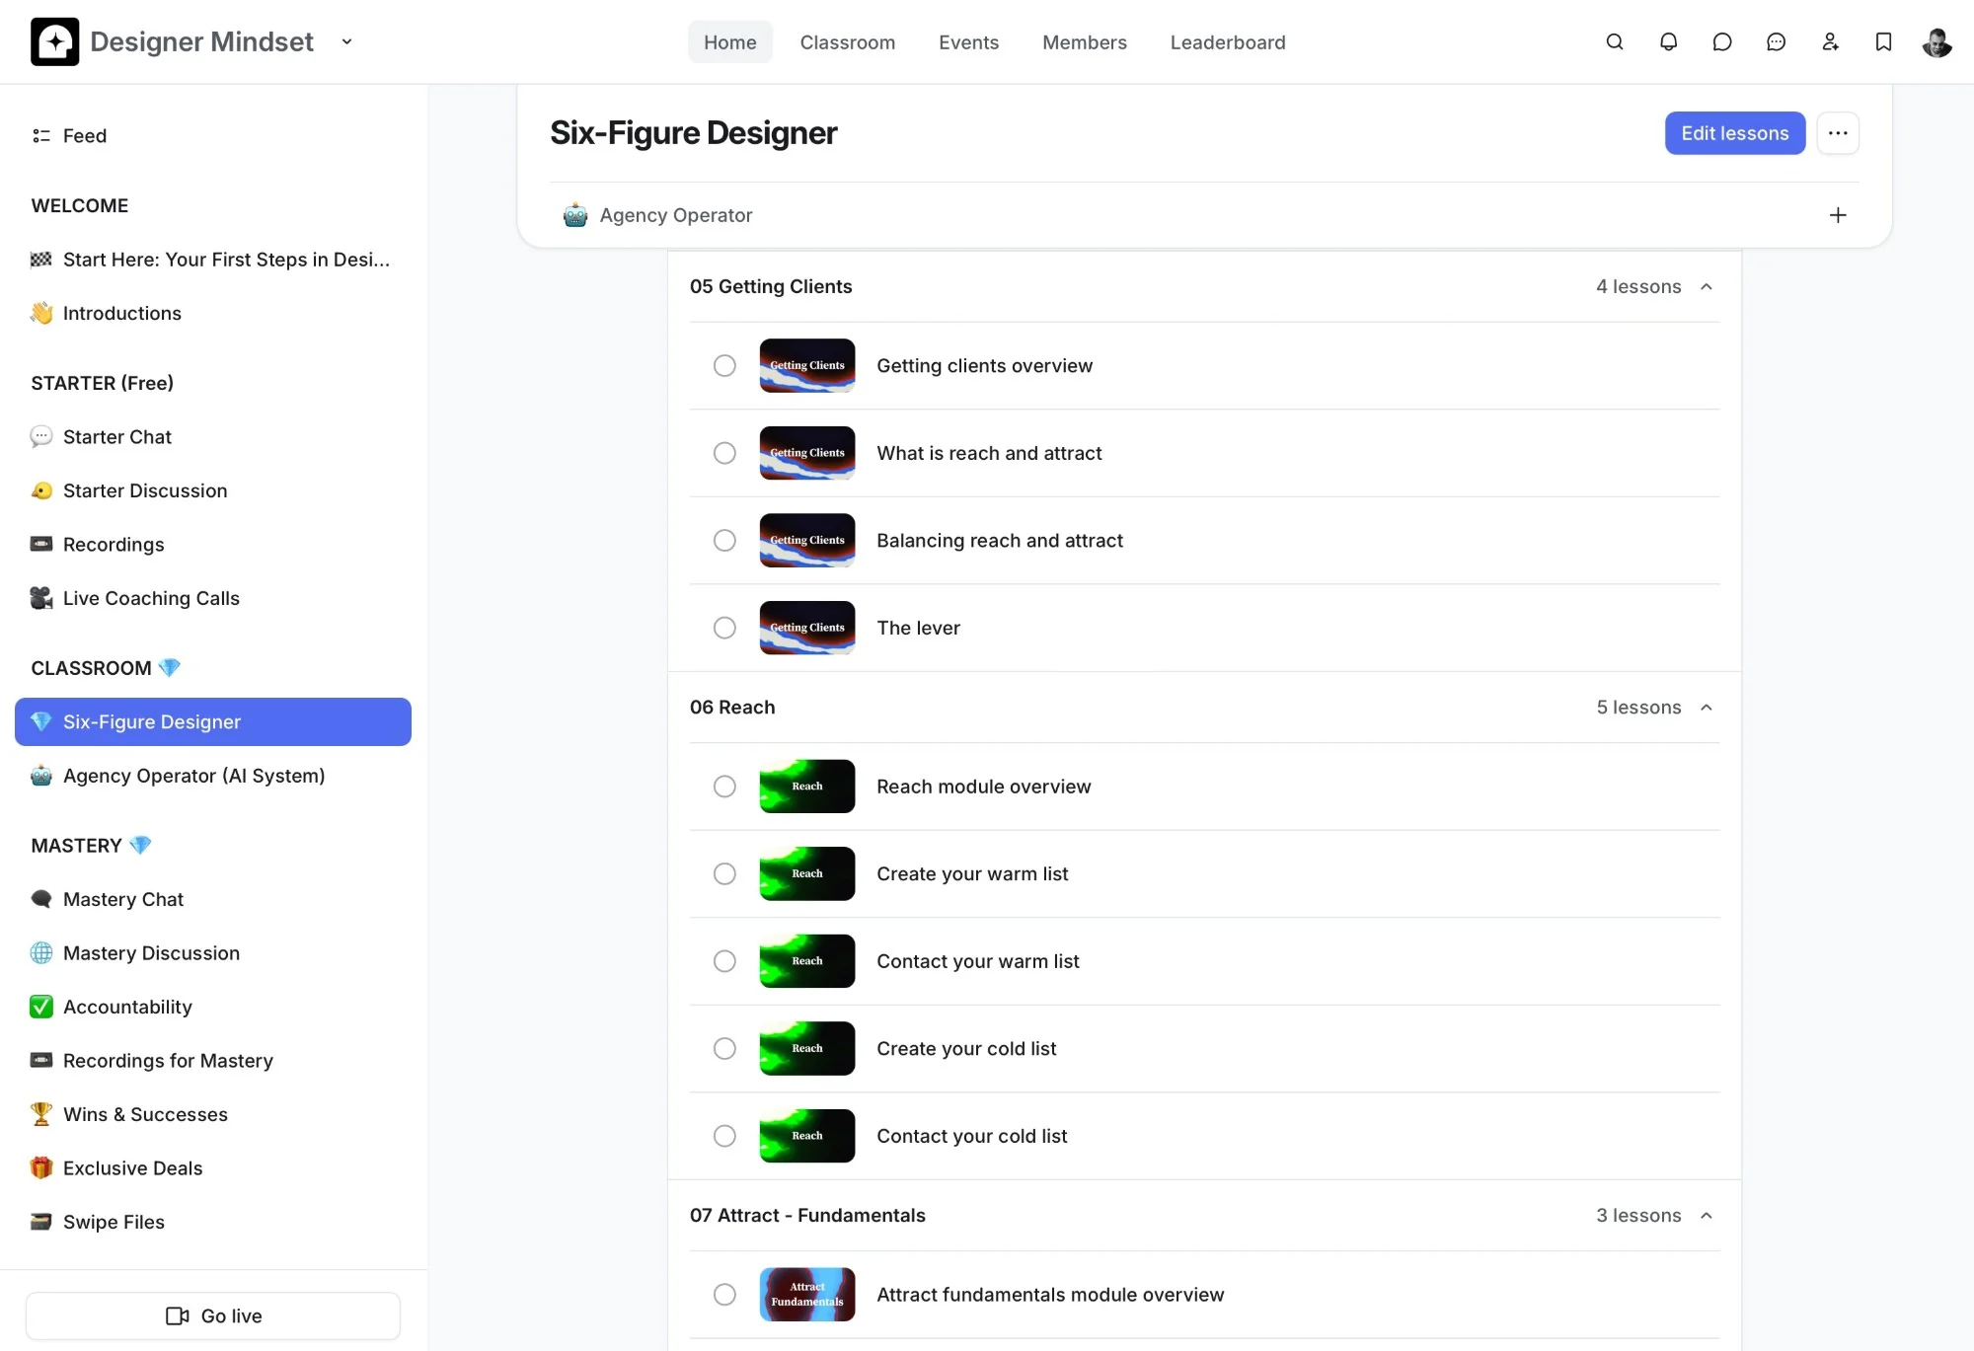Switch to the Events tab
This screenshot has width=1974, height=1351.
point(968,42)
